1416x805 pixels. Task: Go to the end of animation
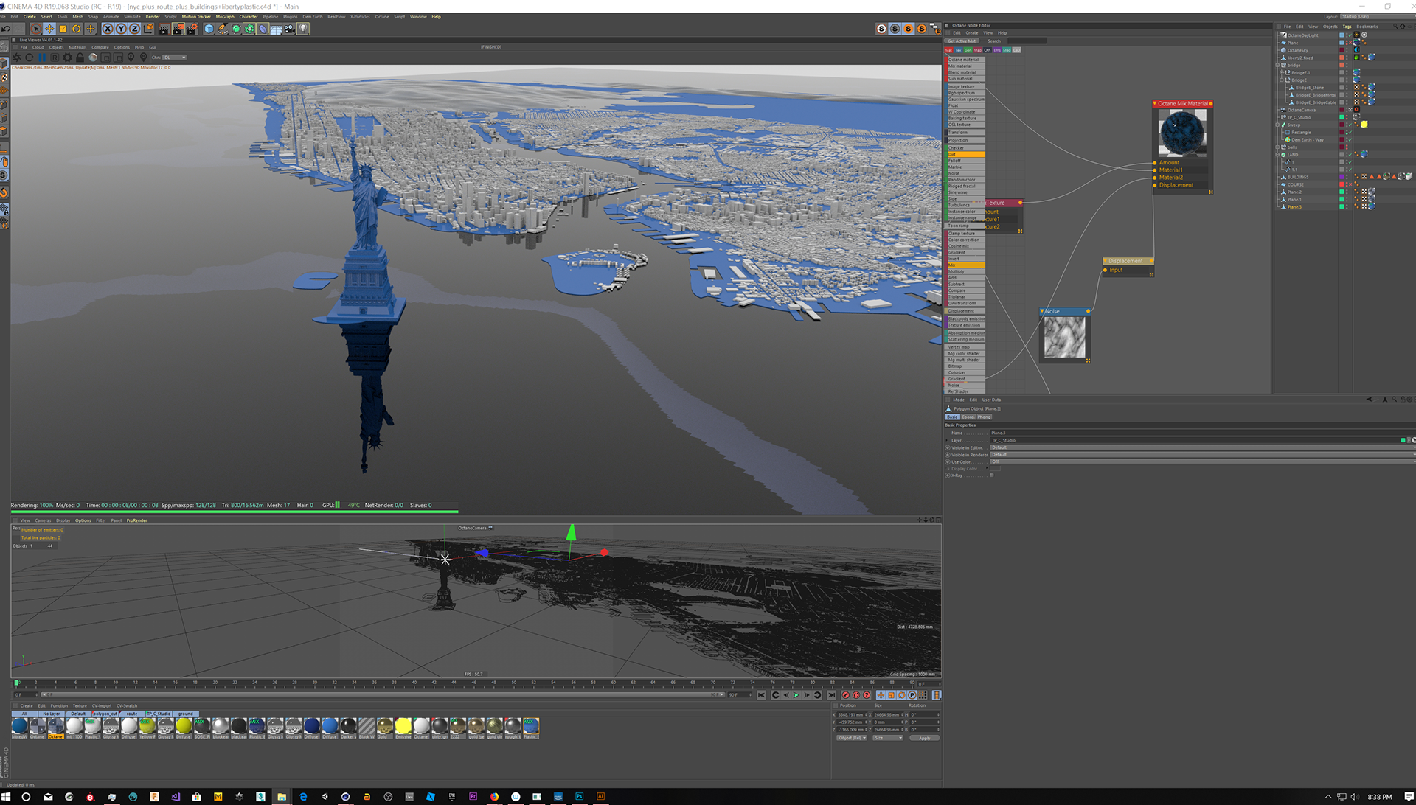(831, 695)
